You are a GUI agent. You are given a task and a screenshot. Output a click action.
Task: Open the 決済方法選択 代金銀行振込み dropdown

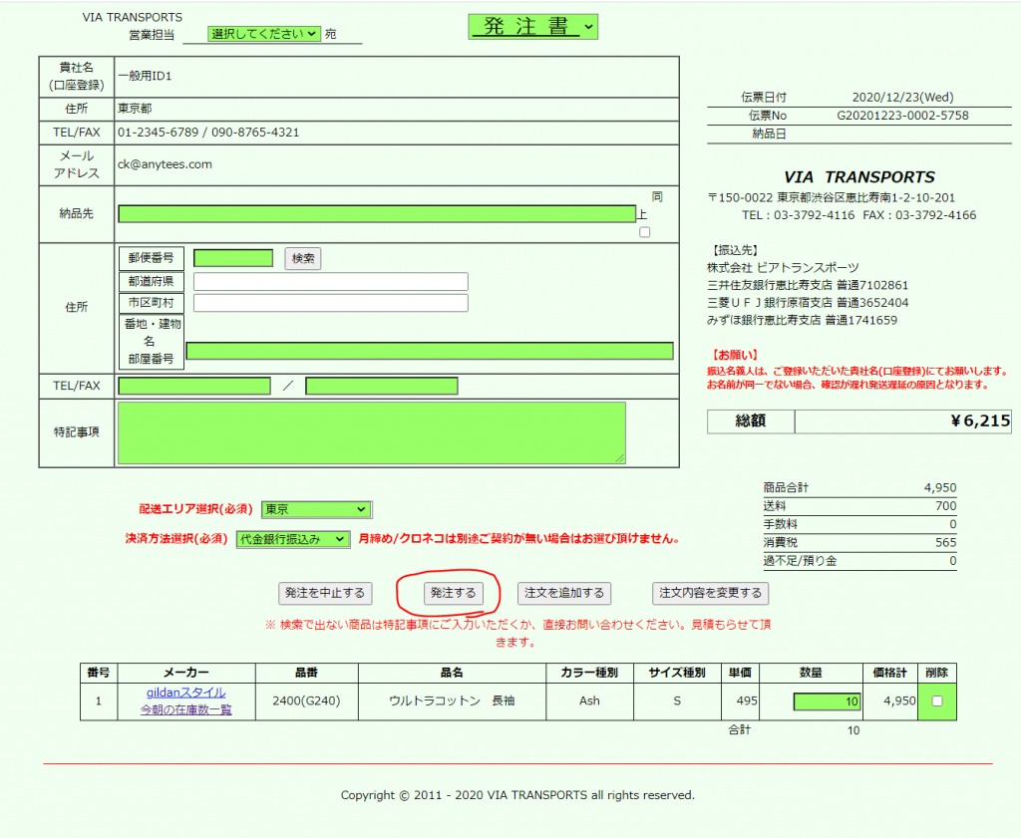coord(293,539)
